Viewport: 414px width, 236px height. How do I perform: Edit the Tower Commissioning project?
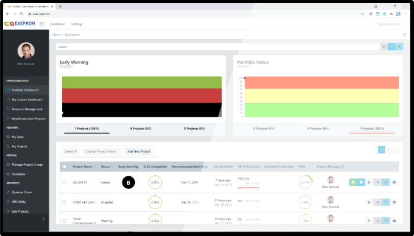pos(386,220)
